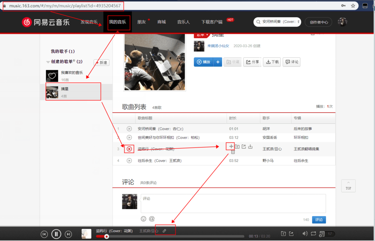
Task: Pause playback in the bottom player
Action: (x=56, y=234)
